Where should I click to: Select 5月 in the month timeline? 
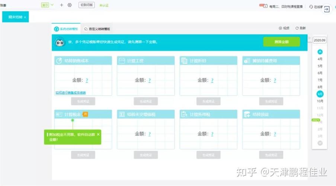pyautogui.click(x=320, y=66)
